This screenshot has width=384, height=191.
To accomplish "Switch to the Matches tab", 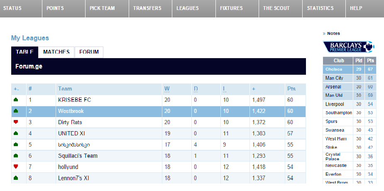I will pyautogui.click(x=56, y=52).
